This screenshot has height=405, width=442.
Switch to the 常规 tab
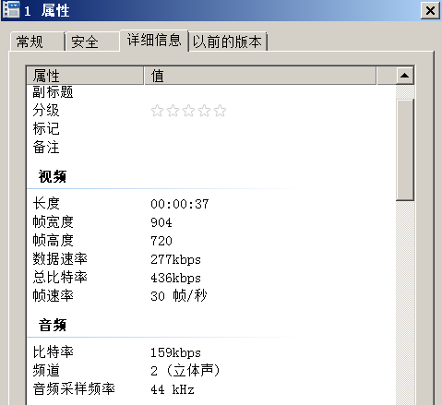click(37, 42)
